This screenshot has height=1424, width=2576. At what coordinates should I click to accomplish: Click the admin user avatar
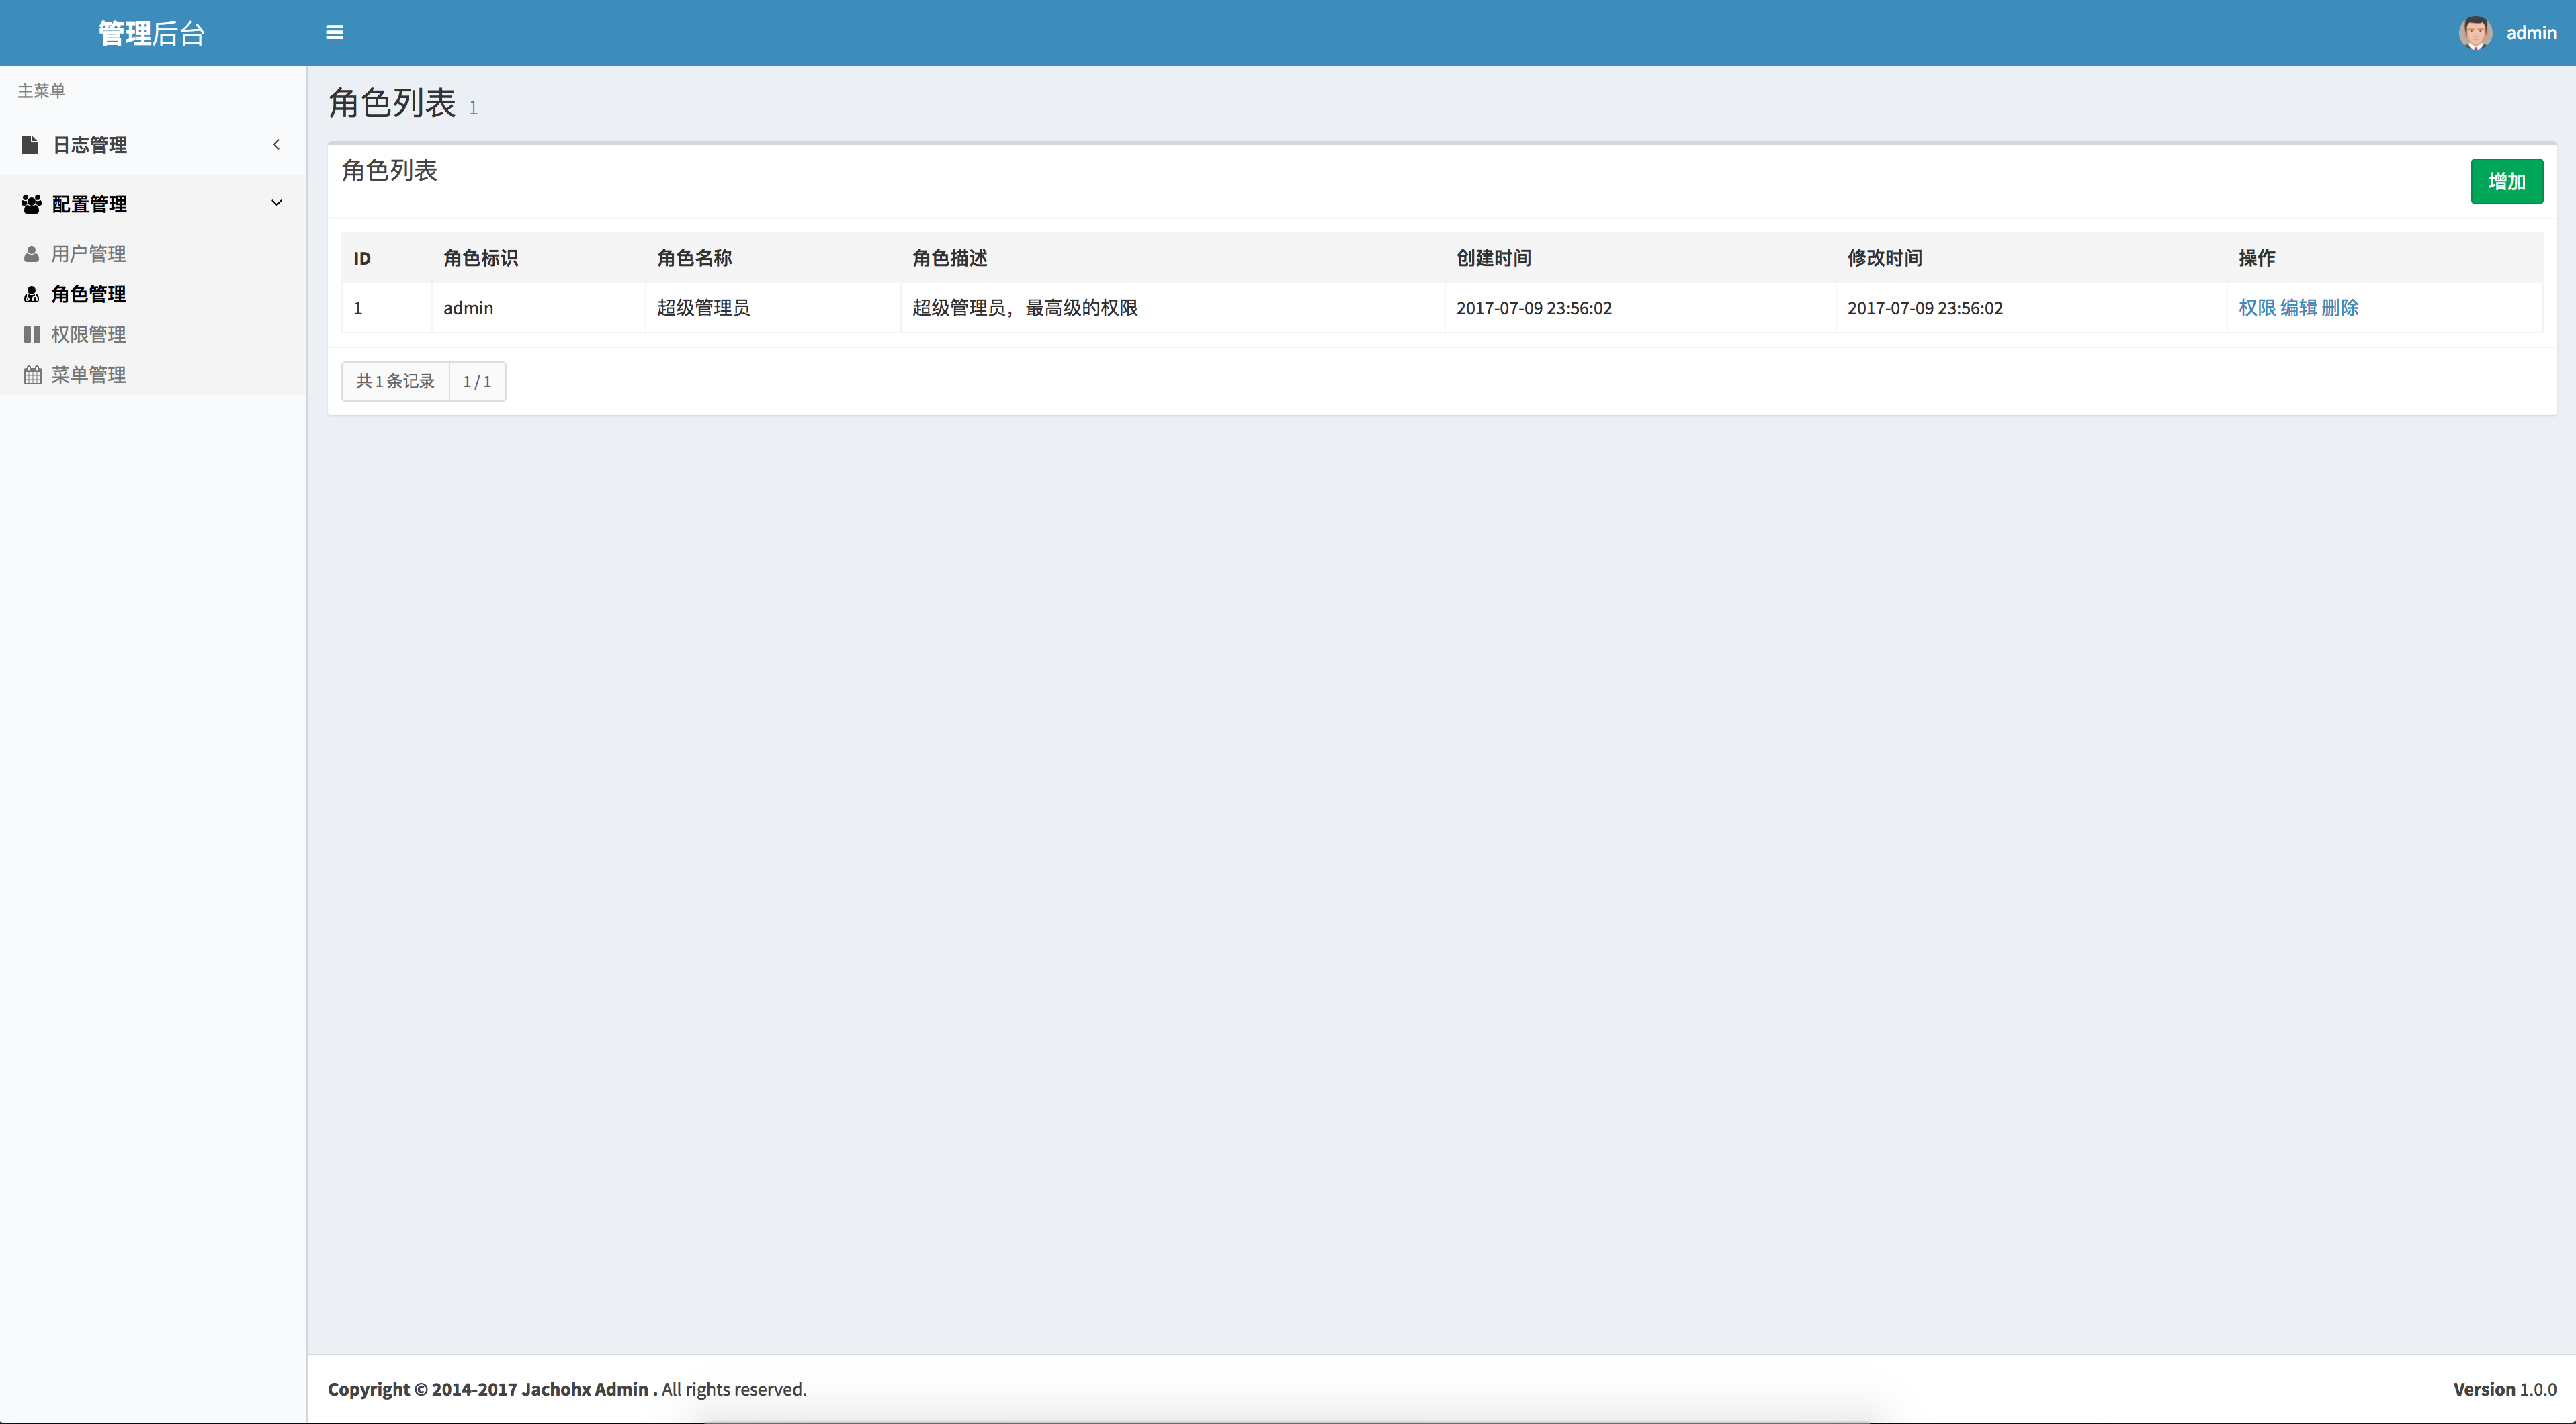click(x=2475, y=33)
